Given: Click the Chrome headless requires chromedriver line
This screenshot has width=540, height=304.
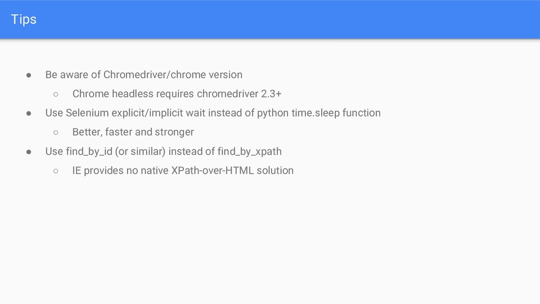Looking at the screenshot, I should pos(177,94).
